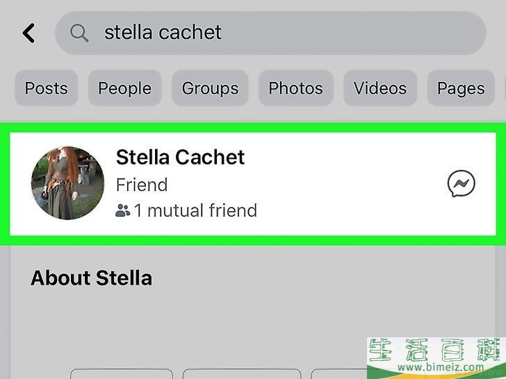The width and height of the screenshot is (506, 379).
Task: Click the mutual friends people icon
Action: 122,210
